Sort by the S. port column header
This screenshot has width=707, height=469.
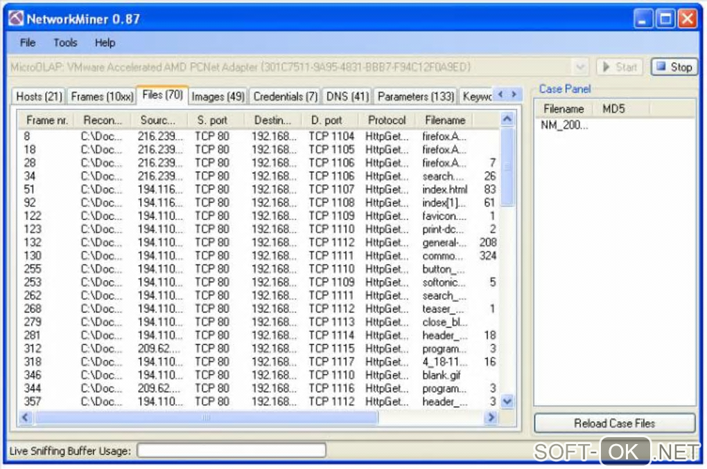[x=216, y=120]
